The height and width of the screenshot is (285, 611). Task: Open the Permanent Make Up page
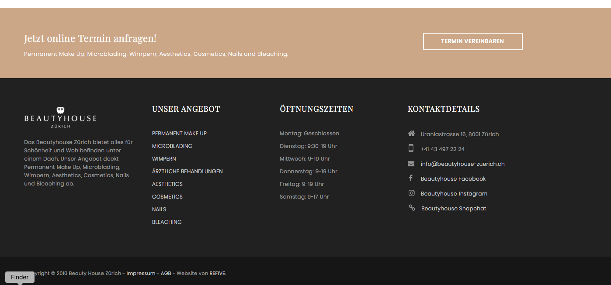[x=179, y=134]
